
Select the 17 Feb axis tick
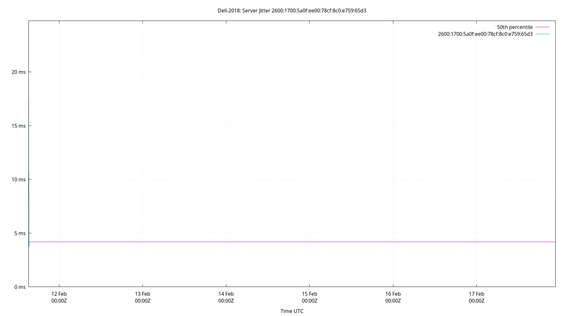[477, 294]
